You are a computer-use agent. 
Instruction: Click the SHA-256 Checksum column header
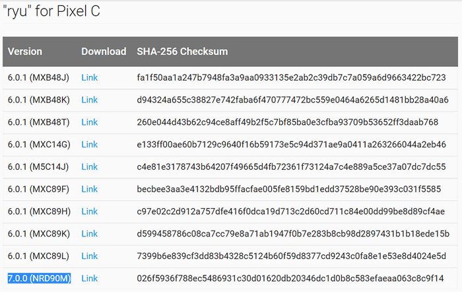tap(182, 52)
